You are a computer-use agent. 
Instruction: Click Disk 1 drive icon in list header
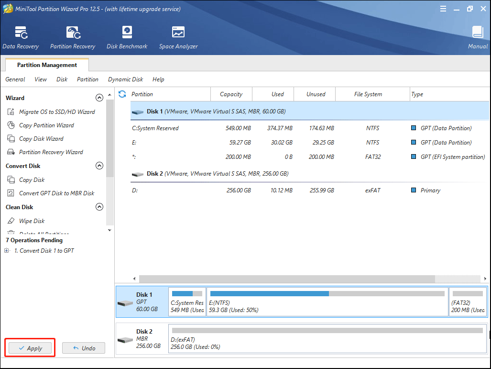(x=138, y=112)
